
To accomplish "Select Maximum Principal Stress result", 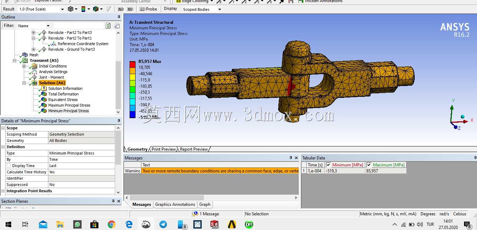I will pyautogui.click(x=69, y=105).
